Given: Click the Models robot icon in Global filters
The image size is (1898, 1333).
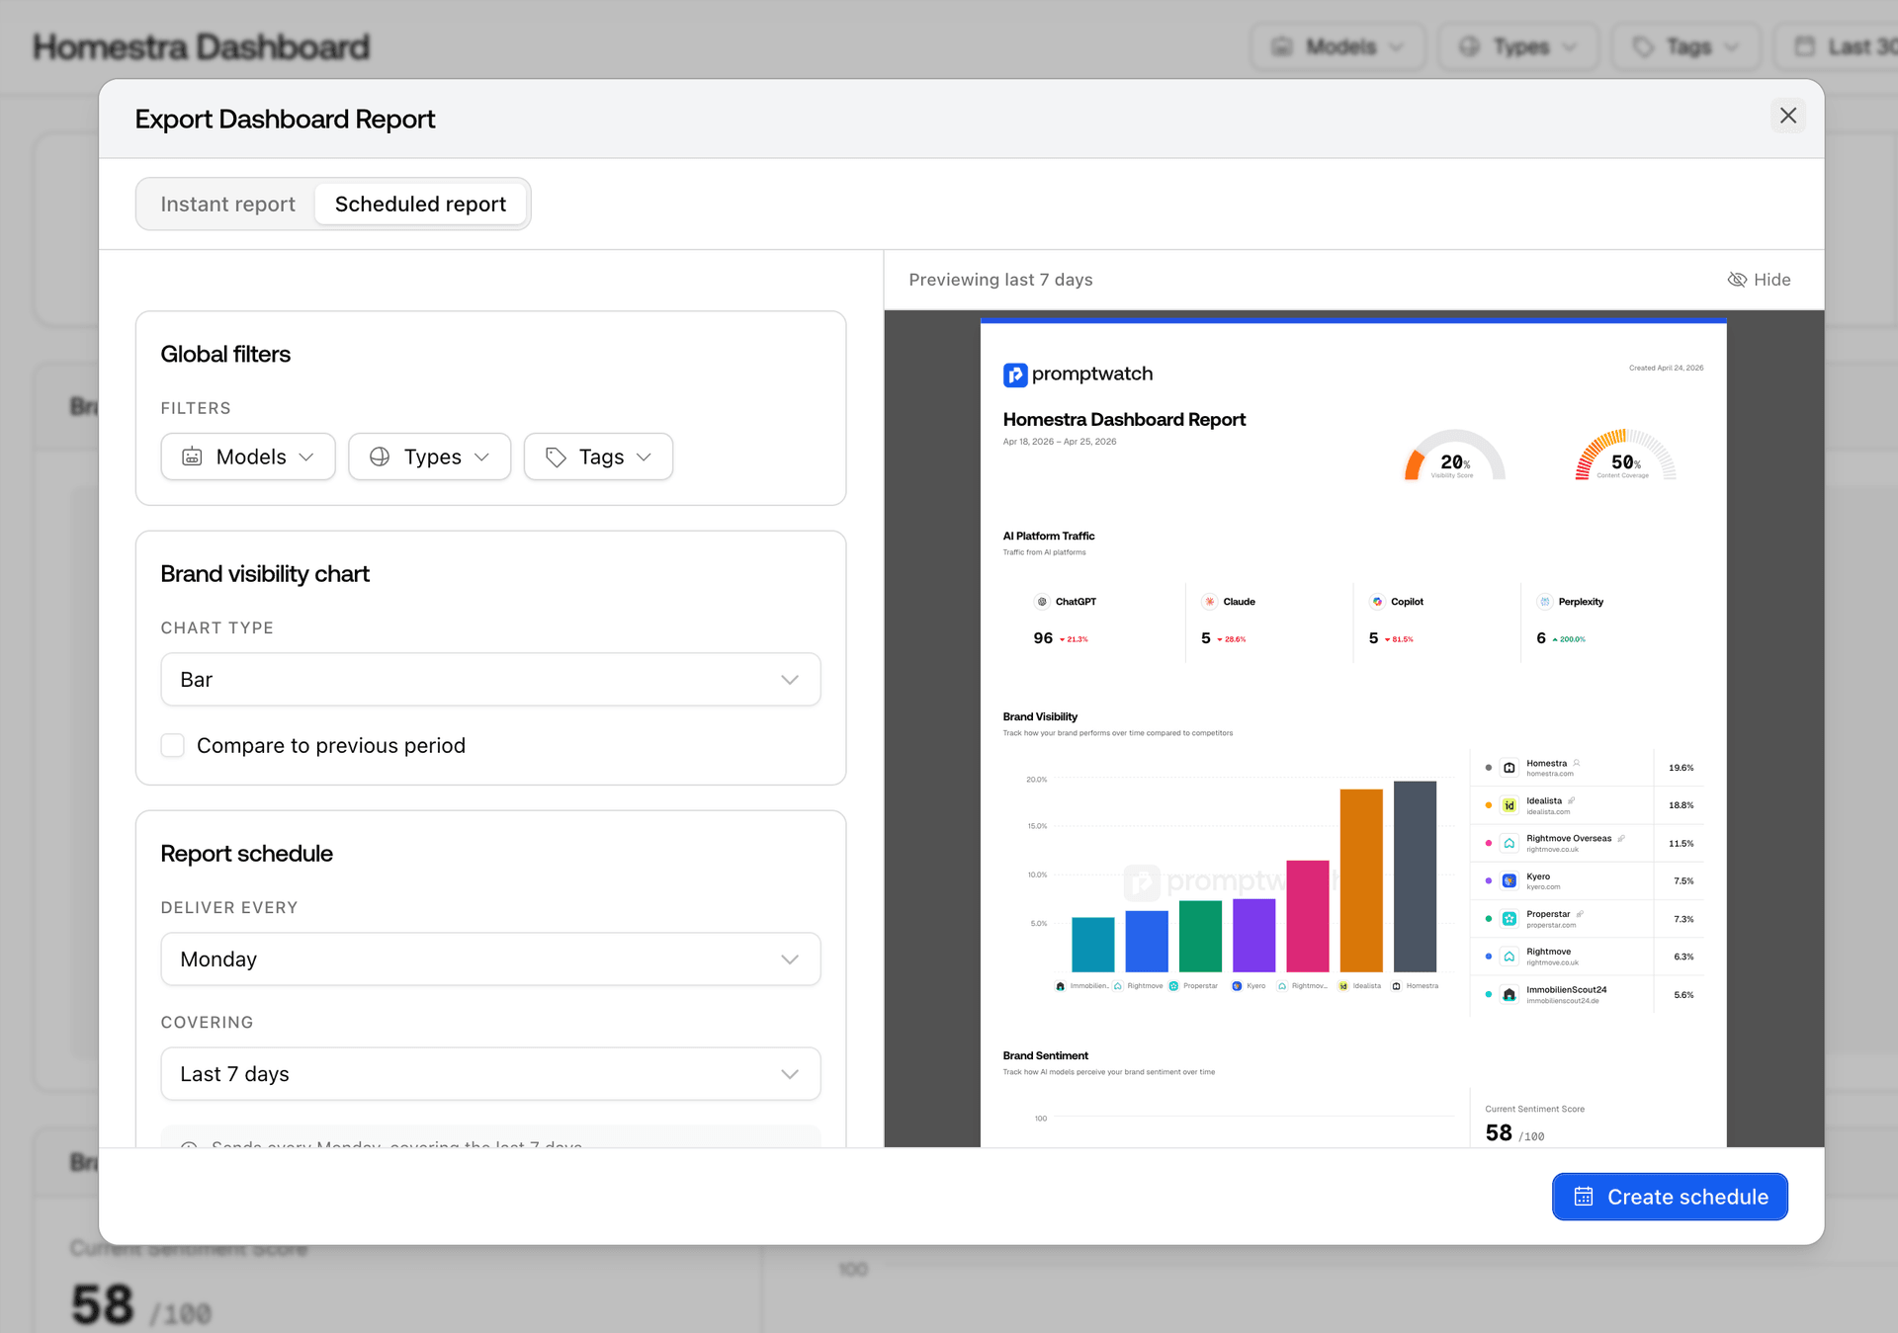Looking at the screenshot, I should tap(192, 457).
